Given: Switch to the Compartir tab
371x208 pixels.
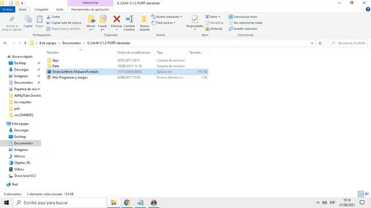Looking at the screenshot, I should click(x=41, y=9).
